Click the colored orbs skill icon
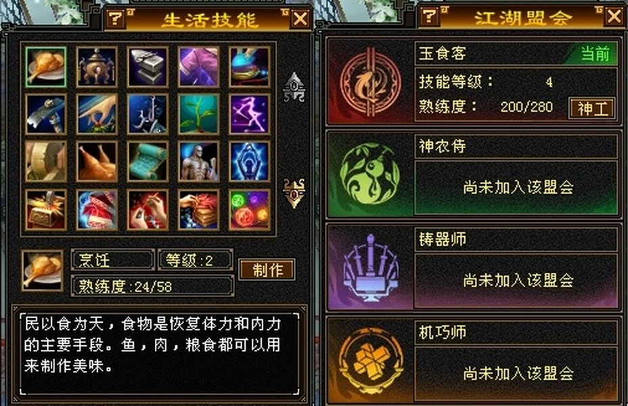 click(x=250, y=210)
